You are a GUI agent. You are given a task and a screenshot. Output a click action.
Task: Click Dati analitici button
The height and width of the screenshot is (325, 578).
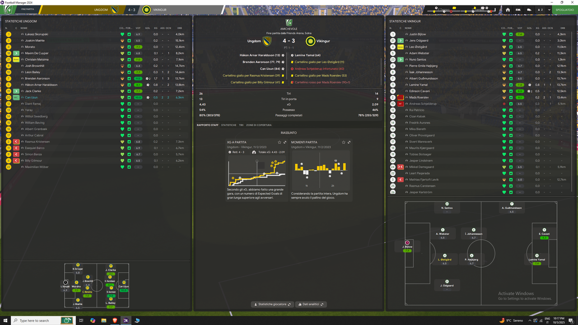(x=311, y=304)
